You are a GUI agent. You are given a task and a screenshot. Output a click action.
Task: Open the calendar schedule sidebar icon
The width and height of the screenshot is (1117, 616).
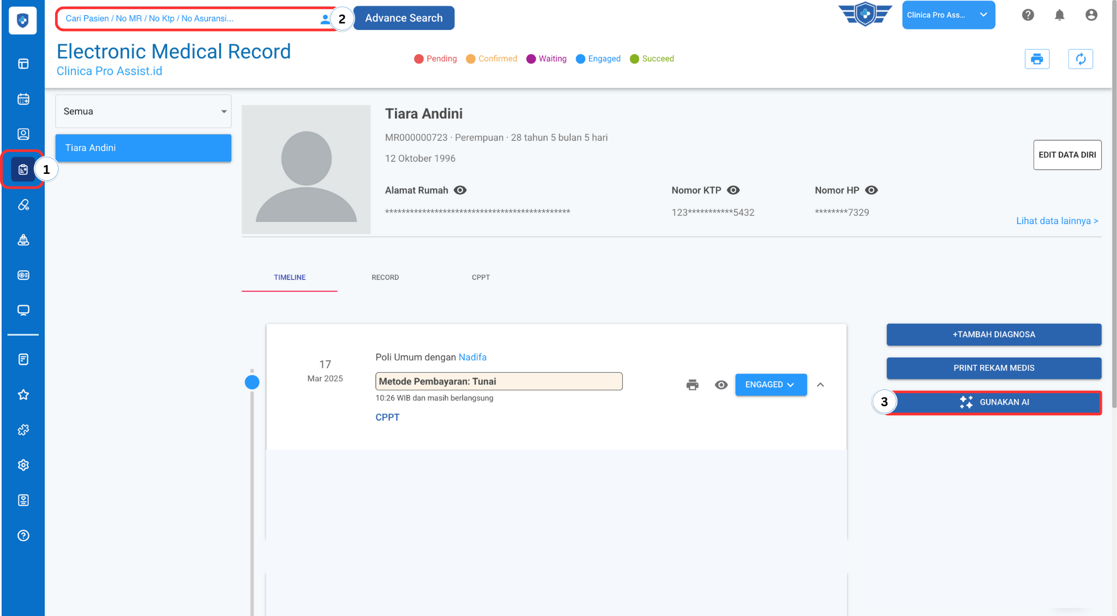[x=23, y=99]
